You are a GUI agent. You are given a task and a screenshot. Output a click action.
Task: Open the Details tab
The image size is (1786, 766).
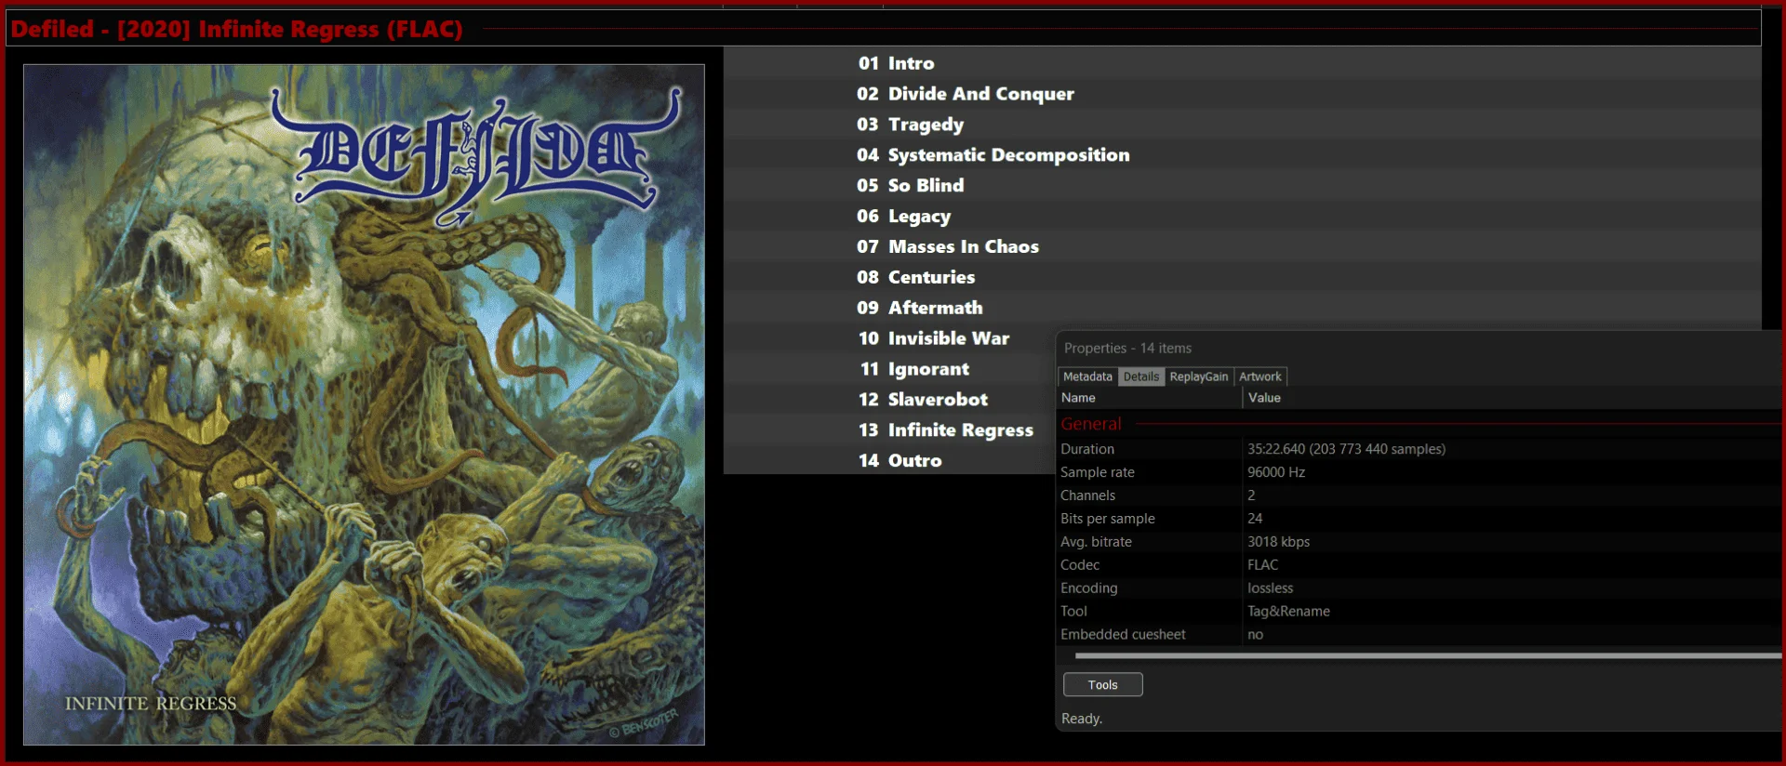click(x=1141, y=376)
